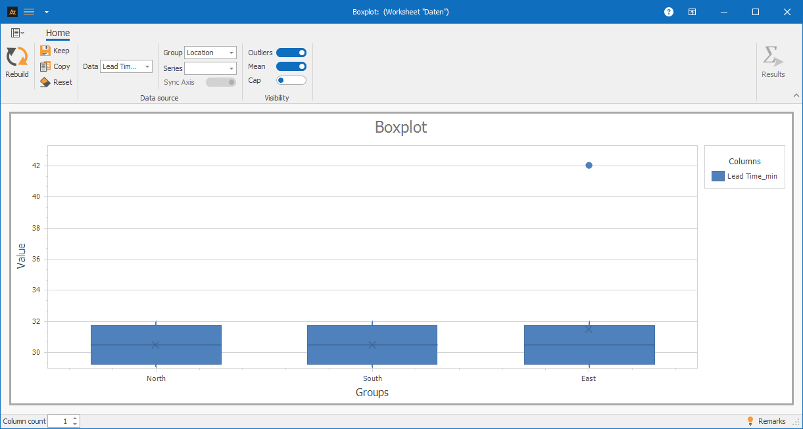
Task: Open the Results sigma icon
Action: (x=773, y=57)
